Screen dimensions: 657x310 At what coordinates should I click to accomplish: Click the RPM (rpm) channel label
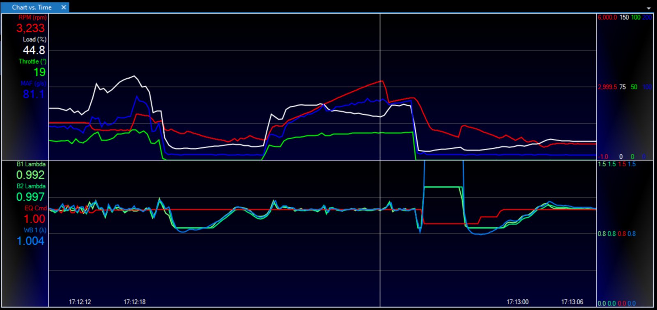click(x=32, y=18)
